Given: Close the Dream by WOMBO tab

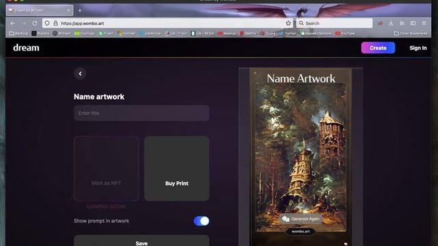Looking at the screenshot, I should pos(68,10).
